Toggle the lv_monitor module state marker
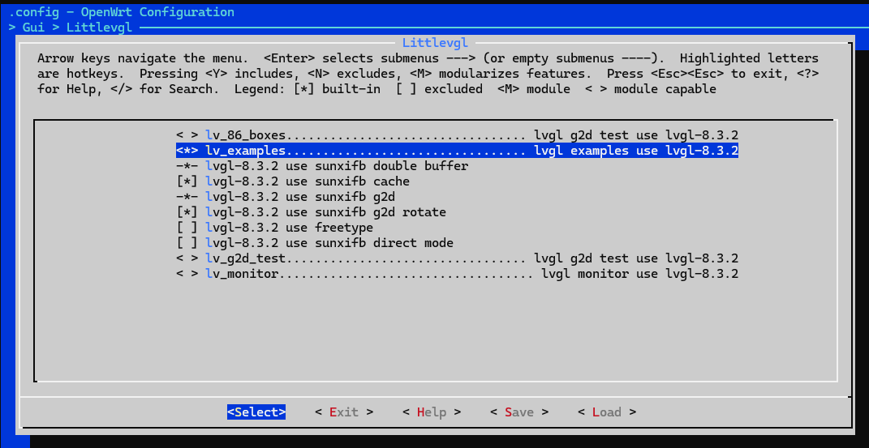This screenshot has width=869, height=448. pos(187,274)
